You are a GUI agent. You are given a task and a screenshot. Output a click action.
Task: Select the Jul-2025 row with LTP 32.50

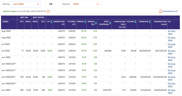90,52
